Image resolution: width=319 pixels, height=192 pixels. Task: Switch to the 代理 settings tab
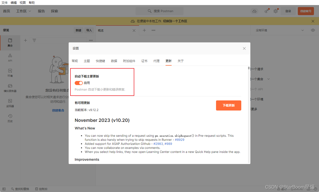point(156,61)
